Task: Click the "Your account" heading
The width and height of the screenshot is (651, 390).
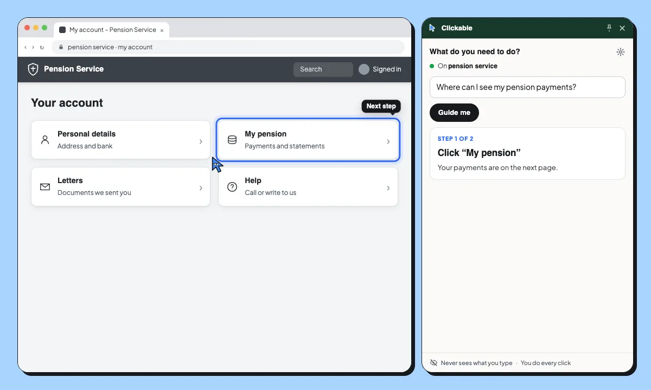Action: [x=67, y=103]
